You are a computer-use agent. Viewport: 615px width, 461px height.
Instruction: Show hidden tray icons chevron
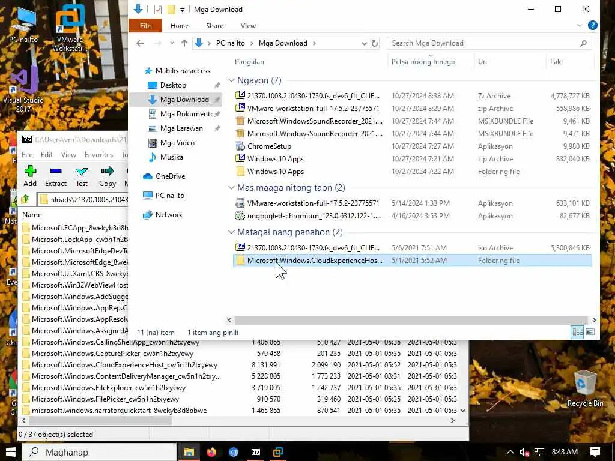(x=510, y=453)
